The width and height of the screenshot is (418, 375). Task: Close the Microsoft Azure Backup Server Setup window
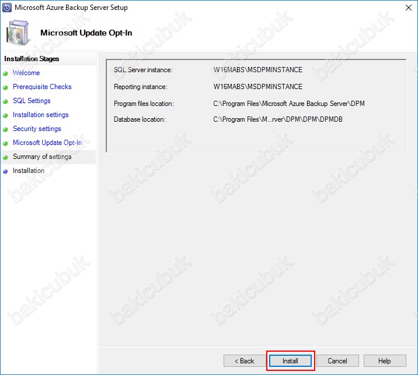[409, 8]
